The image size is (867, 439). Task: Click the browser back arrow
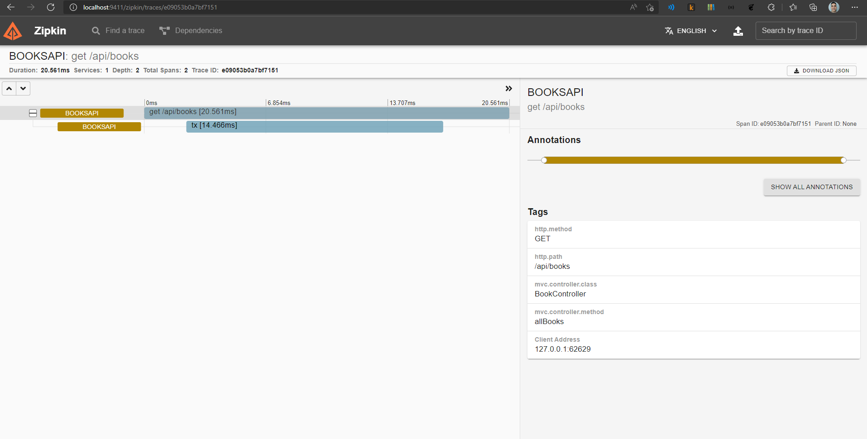11,7
